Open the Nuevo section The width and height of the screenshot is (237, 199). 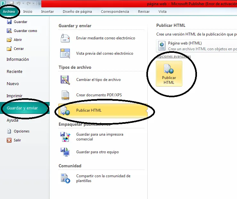point(13,84)
